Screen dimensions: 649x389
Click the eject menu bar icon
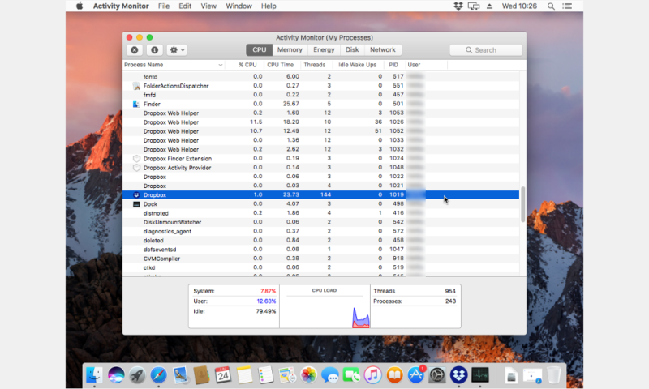(x=490, y=6)
